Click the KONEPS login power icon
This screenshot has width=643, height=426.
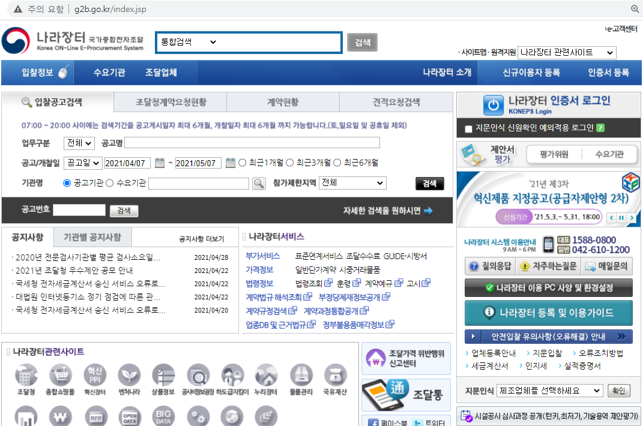tap(493, 105)
